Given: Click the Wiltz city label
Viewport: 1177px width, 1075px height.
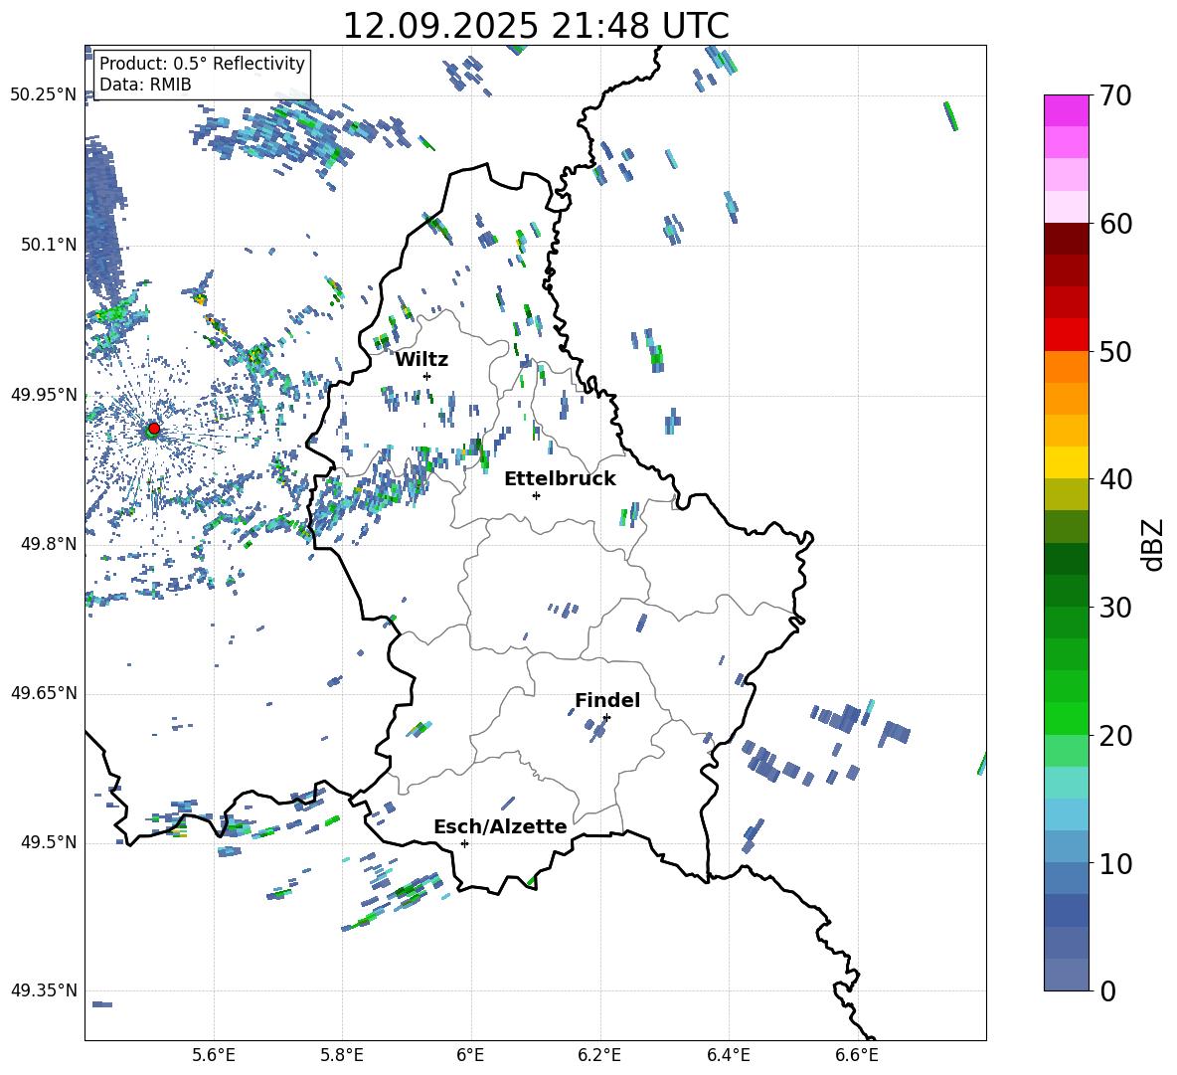Looking at the screenshot, I should [421, 360].
